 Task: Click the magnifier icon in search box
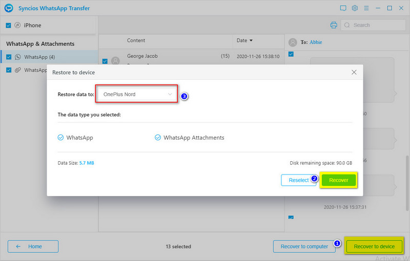point(347,25)
